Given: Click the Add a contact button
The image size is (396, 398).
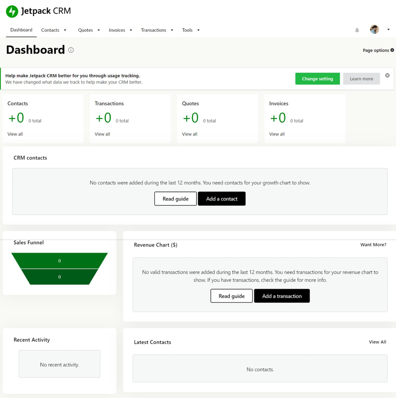Looking at the screenshot, I should [222, 199].
